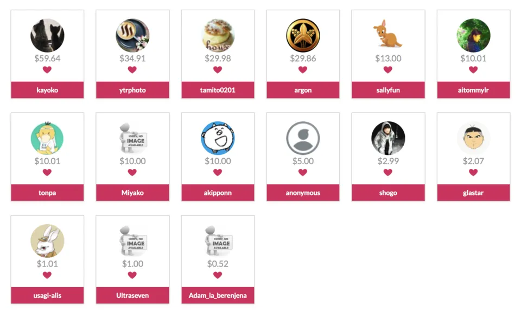Click ytrphoto's coffee cup avatar
This screenshot has height=312, width=521.
(x=132, y=35)
